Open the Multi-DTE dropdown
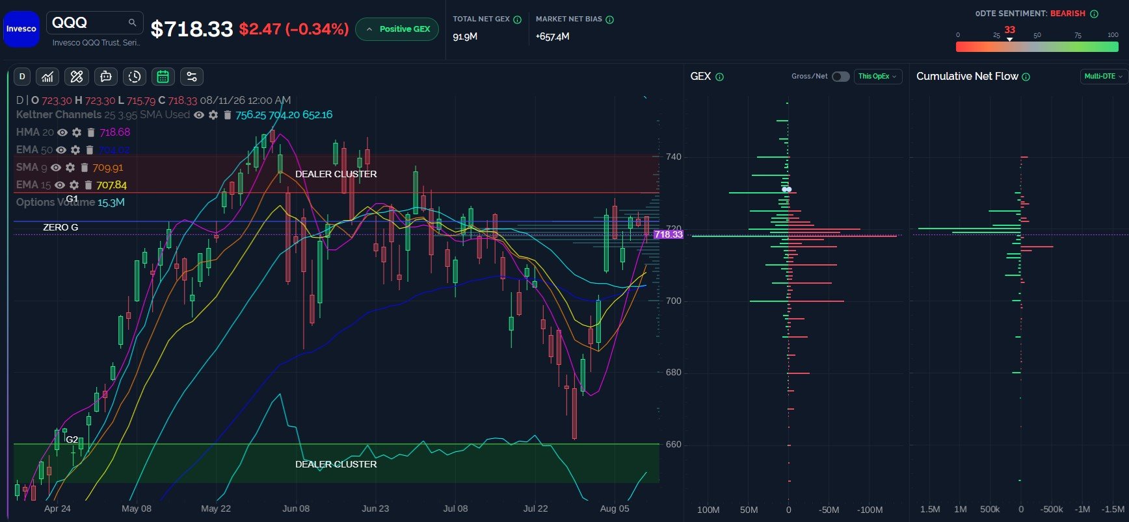The image size is (1129, 522). [x=1104, y=77]
